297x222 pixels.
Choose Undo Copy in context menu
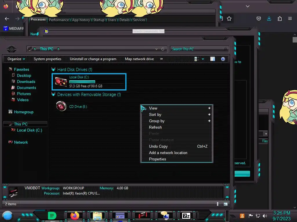tap(177, 146)
